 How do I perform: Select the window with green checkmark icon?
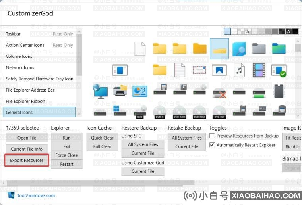tap(279, 70)
